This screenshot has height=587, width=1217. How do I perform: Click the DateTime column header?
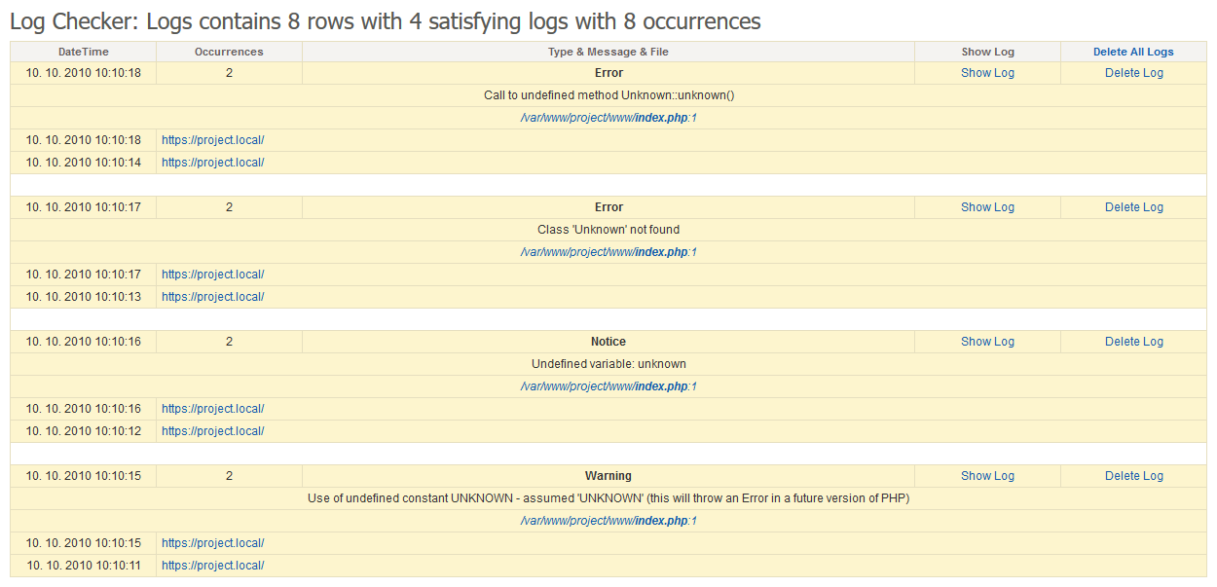click(83, 52)
